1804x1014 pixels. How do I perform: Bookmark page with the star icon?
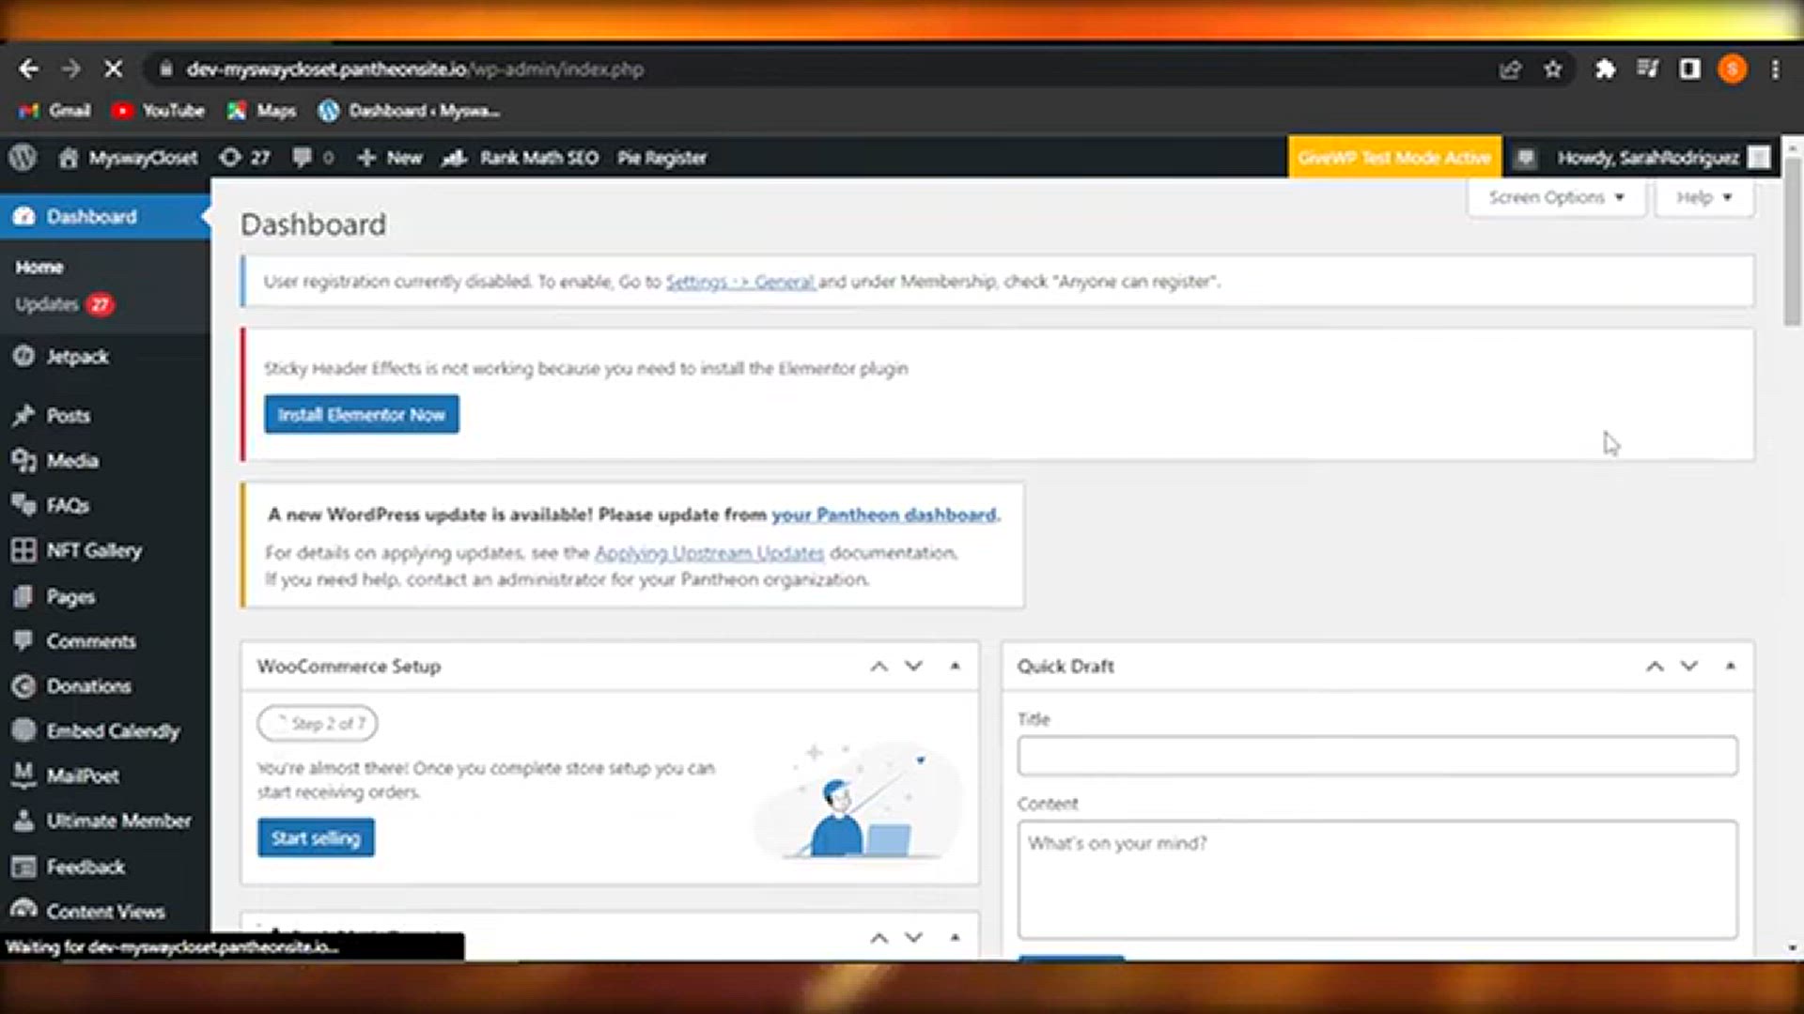(x=1553, y=69)
